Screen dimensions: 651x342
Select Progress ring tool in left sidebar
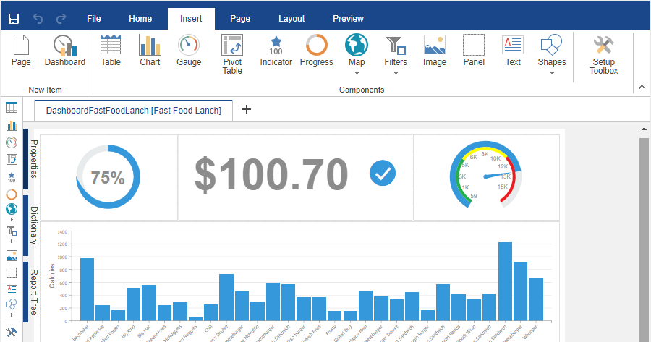tap(12, 194)
